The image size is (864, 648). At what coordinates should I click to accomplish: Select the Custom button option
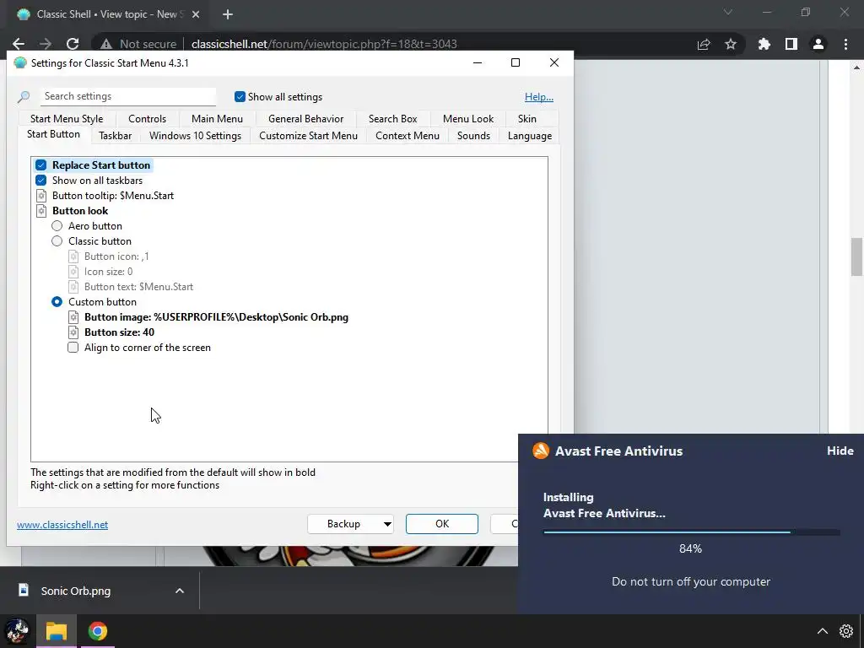pos(57,302)
